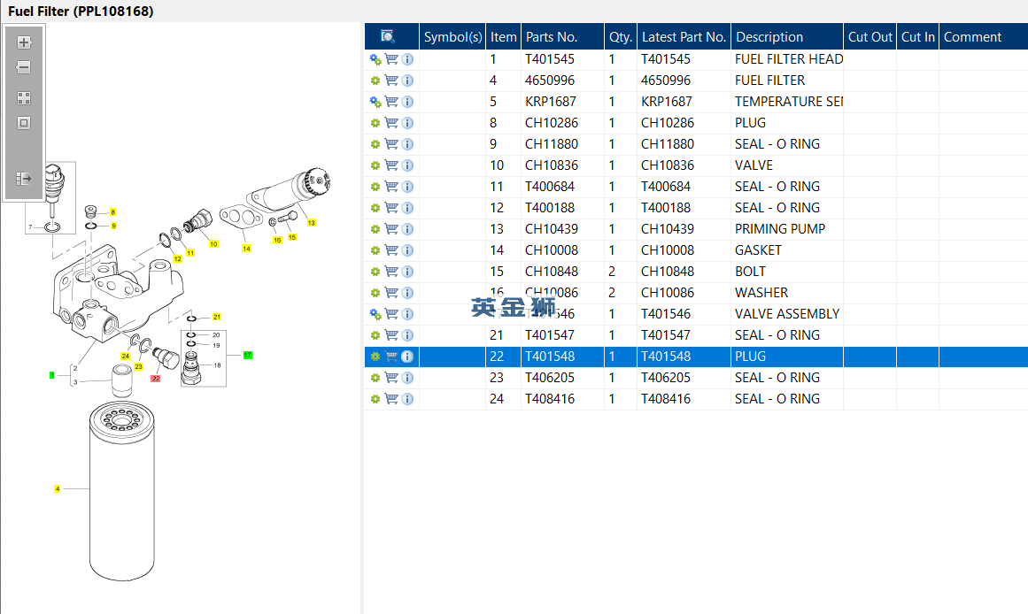Viewport: 1028px width, 614px height.
Task: Click the four-squares grid icon in diagram toolbar
Action: (x=24, y=98)
